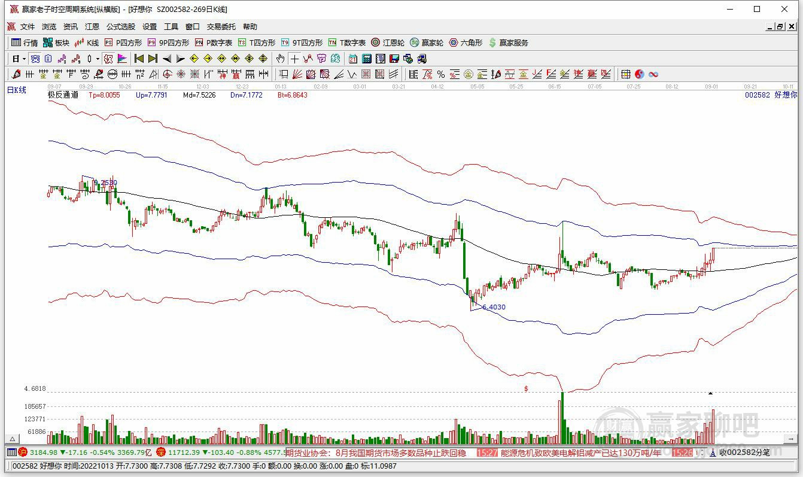Open the 文件 menu

[x=28, y=27]
